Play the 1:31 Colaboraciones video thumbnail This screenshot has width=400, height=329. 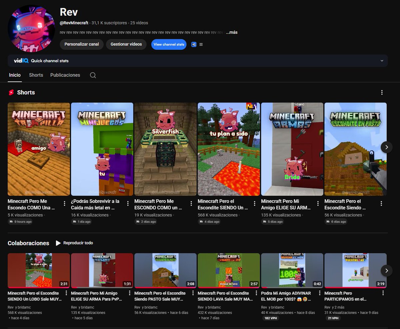pos(102,271)
